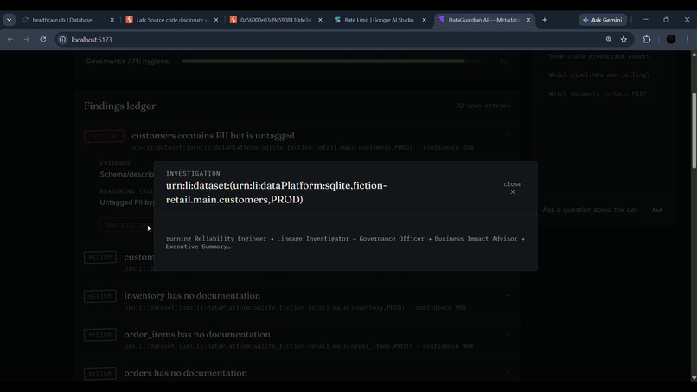This screenshot has width=697, height=392.
Task: Select 'Which datasets contain PII?' suggestion
Action: pos(598,93)
